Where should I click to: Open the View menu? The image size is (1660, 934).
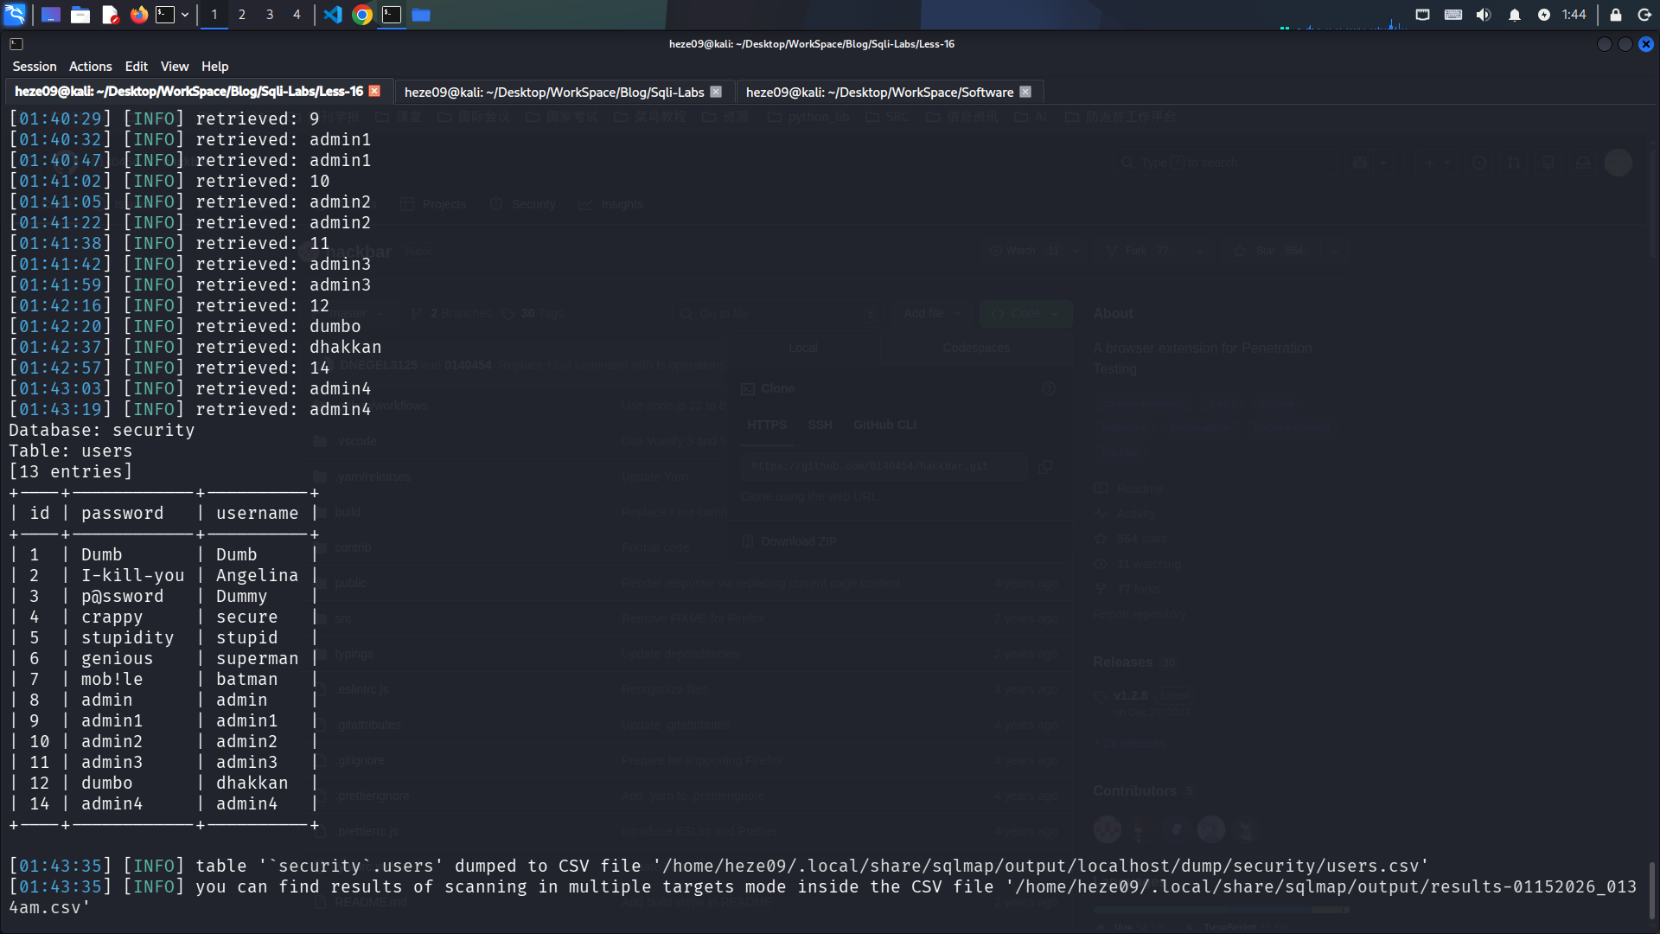click(174, 67)
